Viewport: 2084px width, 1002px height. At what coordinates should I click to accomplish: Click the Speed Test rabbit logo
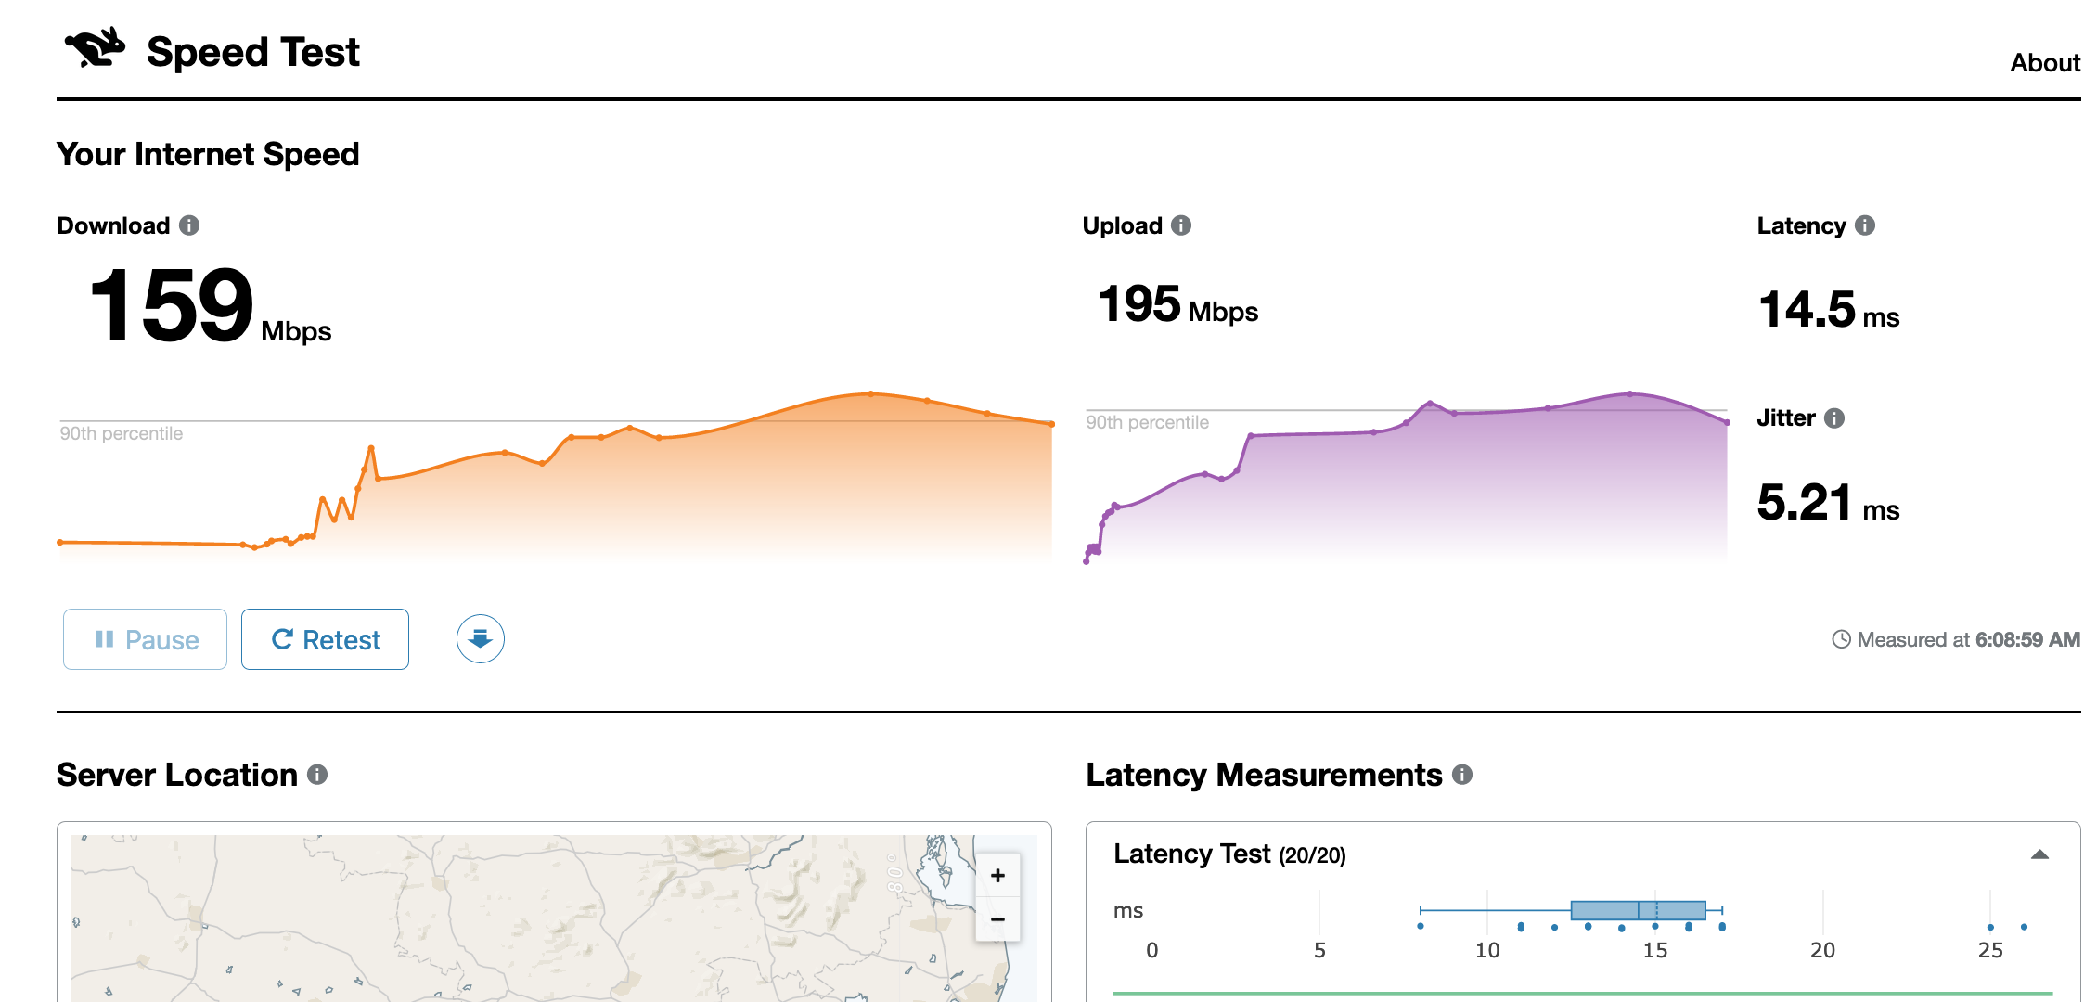[95, 48]
